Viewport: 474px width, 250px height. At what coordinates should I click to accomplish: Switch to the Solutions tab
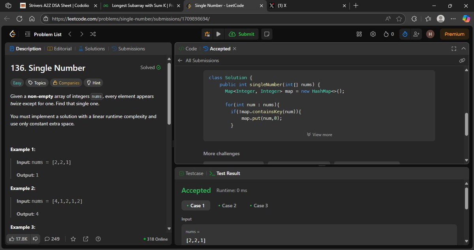(91, 49)
